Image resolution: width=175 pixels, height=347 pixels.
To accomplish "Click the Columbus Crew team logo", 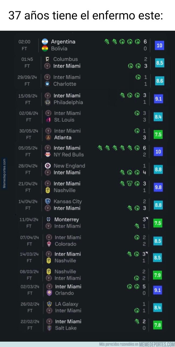I will point(47,59).
